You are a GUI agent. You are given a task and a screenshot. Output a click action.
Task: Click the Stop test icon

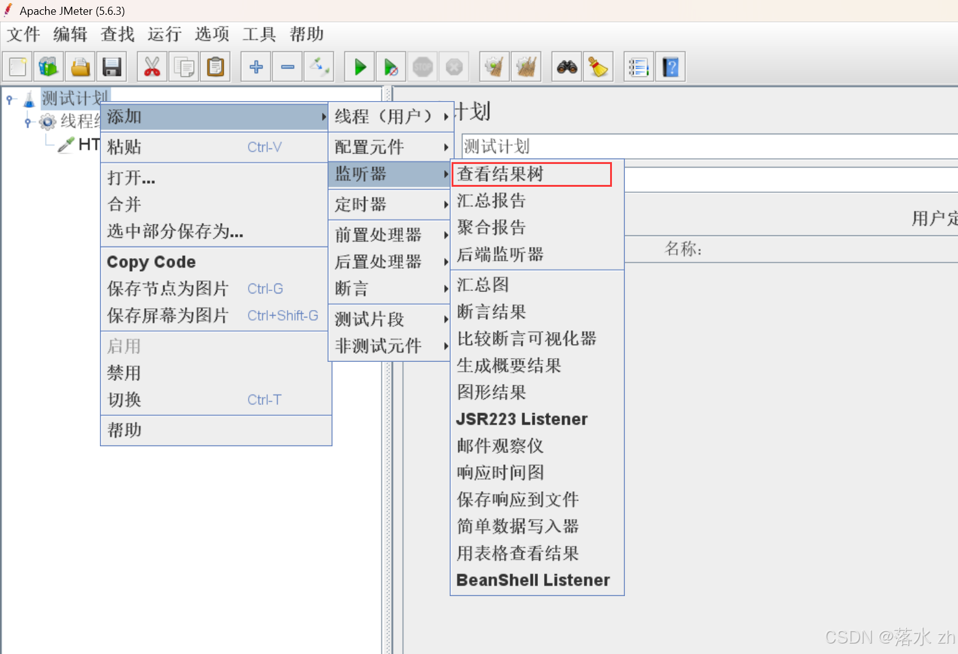423,67
